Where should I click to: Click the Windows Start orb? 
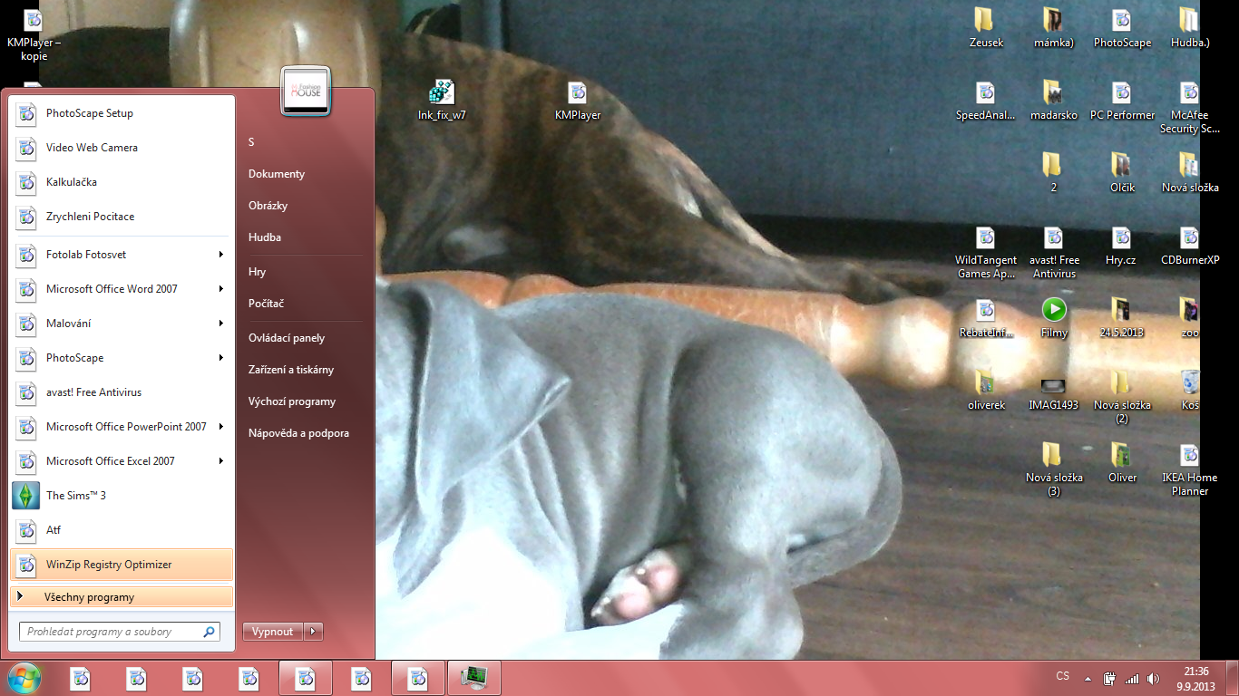click(x=24, y=678)
